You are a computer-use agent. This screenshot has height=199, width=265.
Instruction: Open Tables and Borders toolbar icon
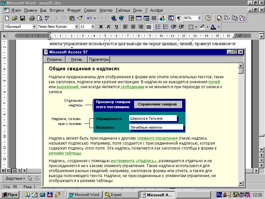[131, 18]
